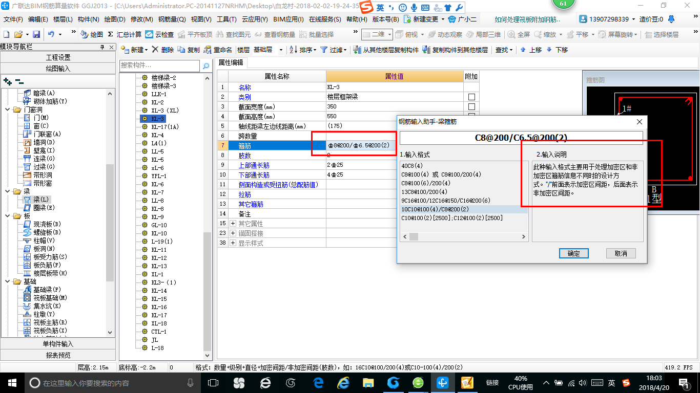Select KL-17(A) in the component list
This screenshot has width=700, height=393.
[x=165, y=127]
